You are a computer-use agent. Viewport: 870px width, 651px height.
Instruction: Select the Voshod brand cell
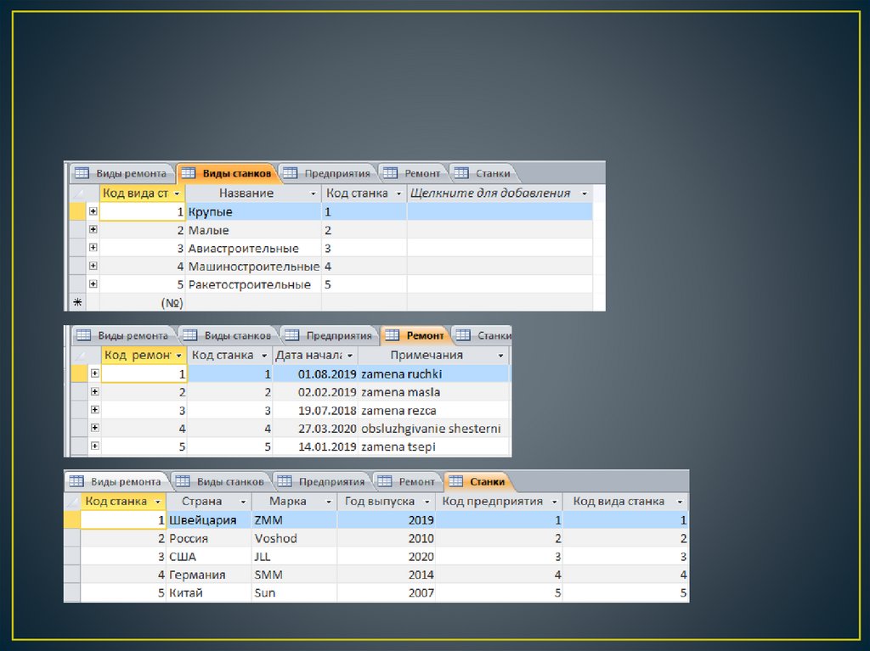click(x=293, y=538)
